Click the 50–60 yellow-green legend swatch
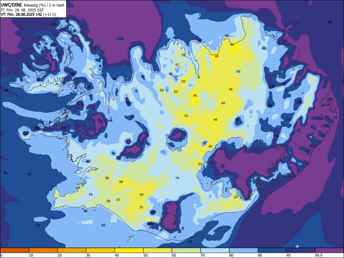Viewport: 344px width, 258px height. [x=158, y=250]
